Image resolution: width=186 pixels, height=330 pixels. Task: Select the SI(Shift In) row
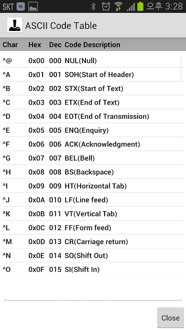[x=93, y=269]
